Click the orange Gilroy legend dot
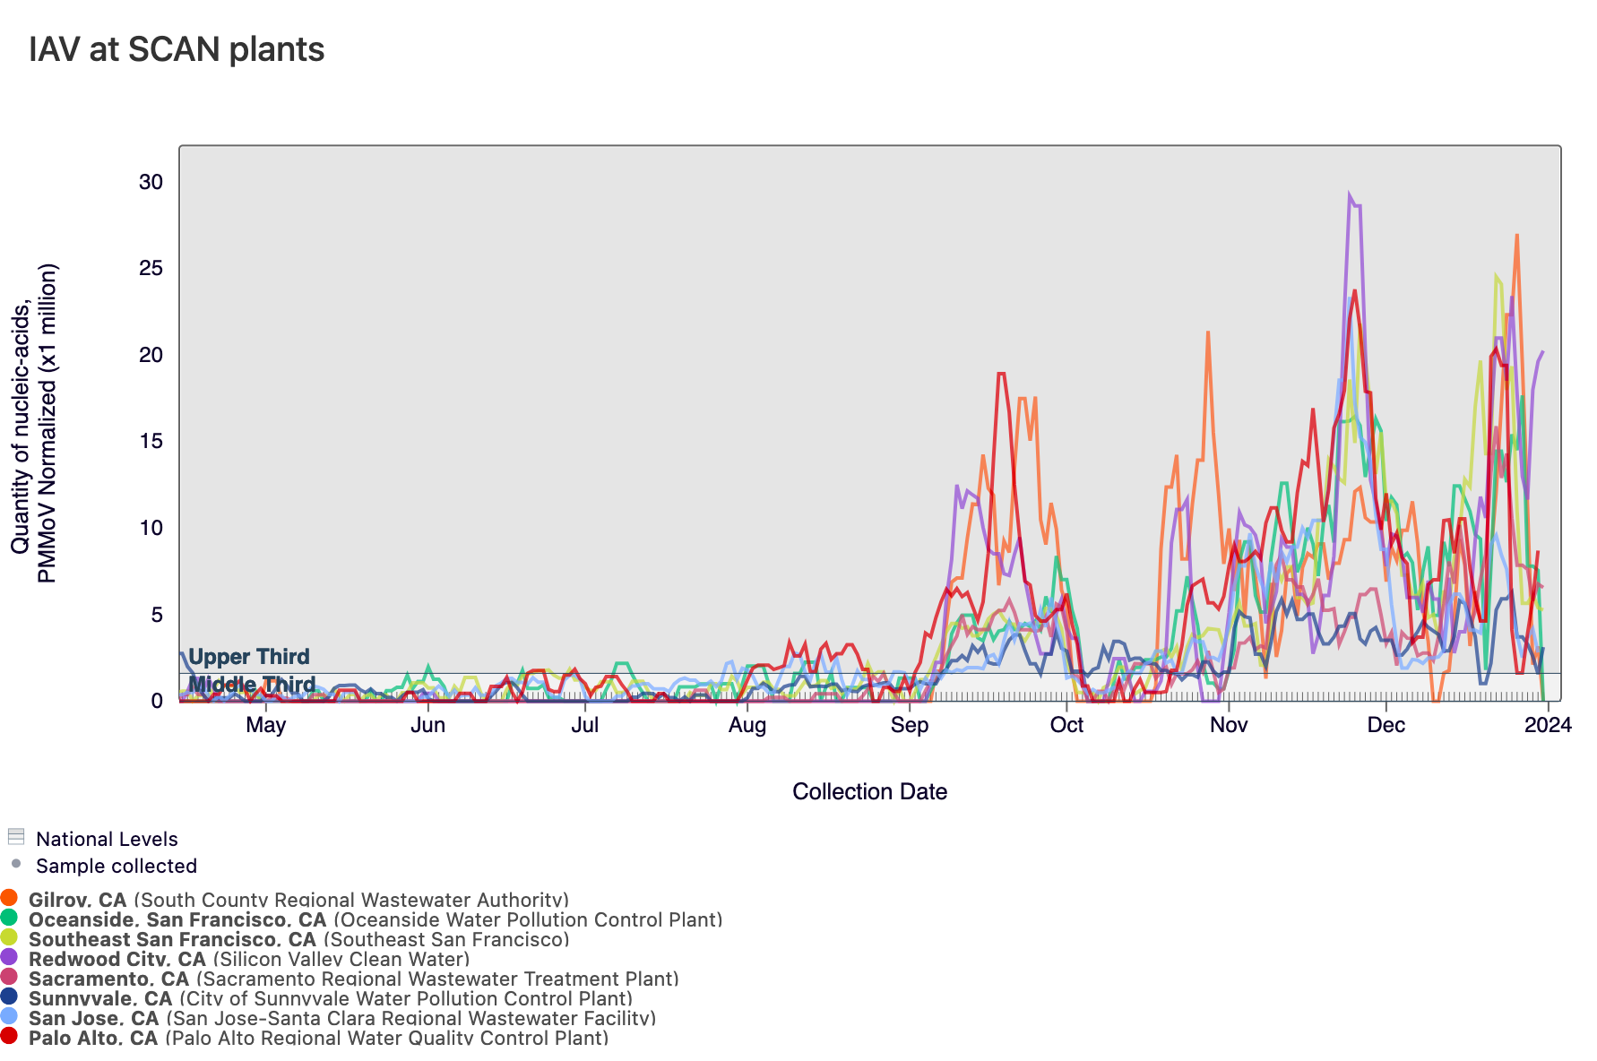This screenshot has height=1061, width=1597. [9, 898]
